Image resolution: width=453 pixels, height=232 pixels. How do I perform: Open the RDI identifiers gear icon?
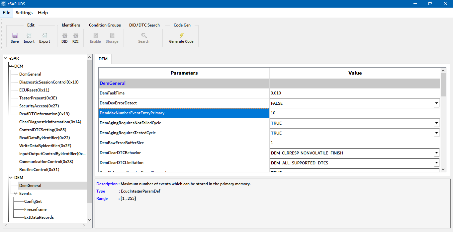coord(75,35)
